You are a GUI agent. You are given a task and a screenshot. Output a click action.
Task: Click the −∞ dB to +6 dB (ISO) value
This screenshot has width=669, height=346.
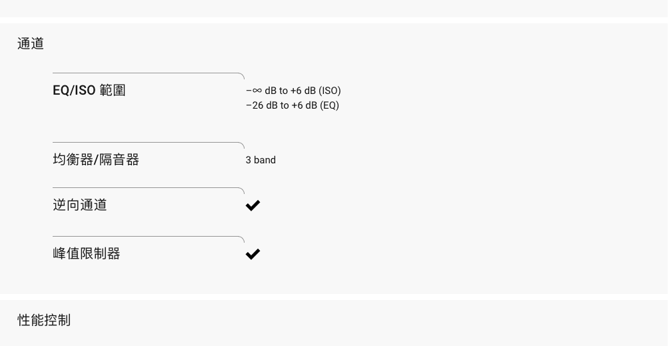tap(293, 91)
